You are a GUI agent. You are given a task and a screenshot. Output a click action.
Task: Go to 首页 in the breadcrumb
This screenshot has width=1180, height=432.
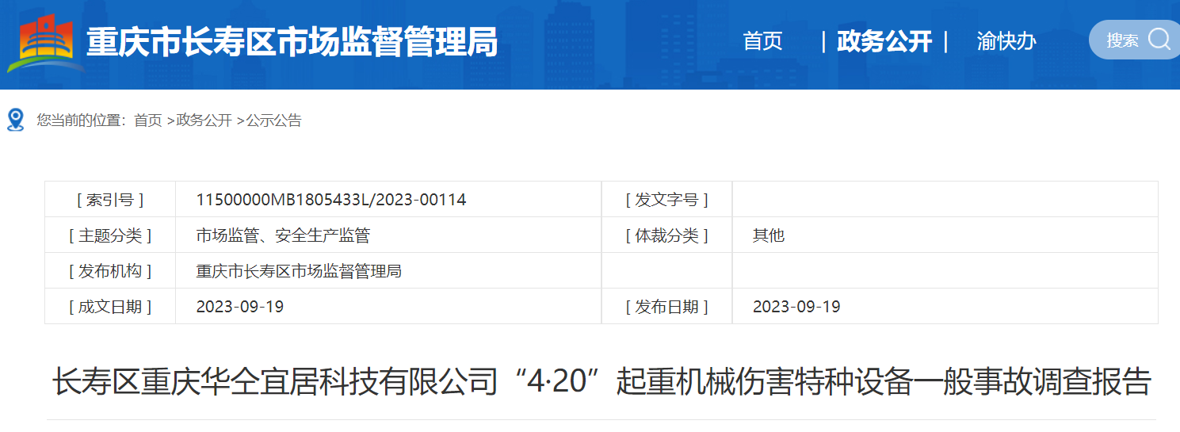pyautogui.click(x=147, y=120)
